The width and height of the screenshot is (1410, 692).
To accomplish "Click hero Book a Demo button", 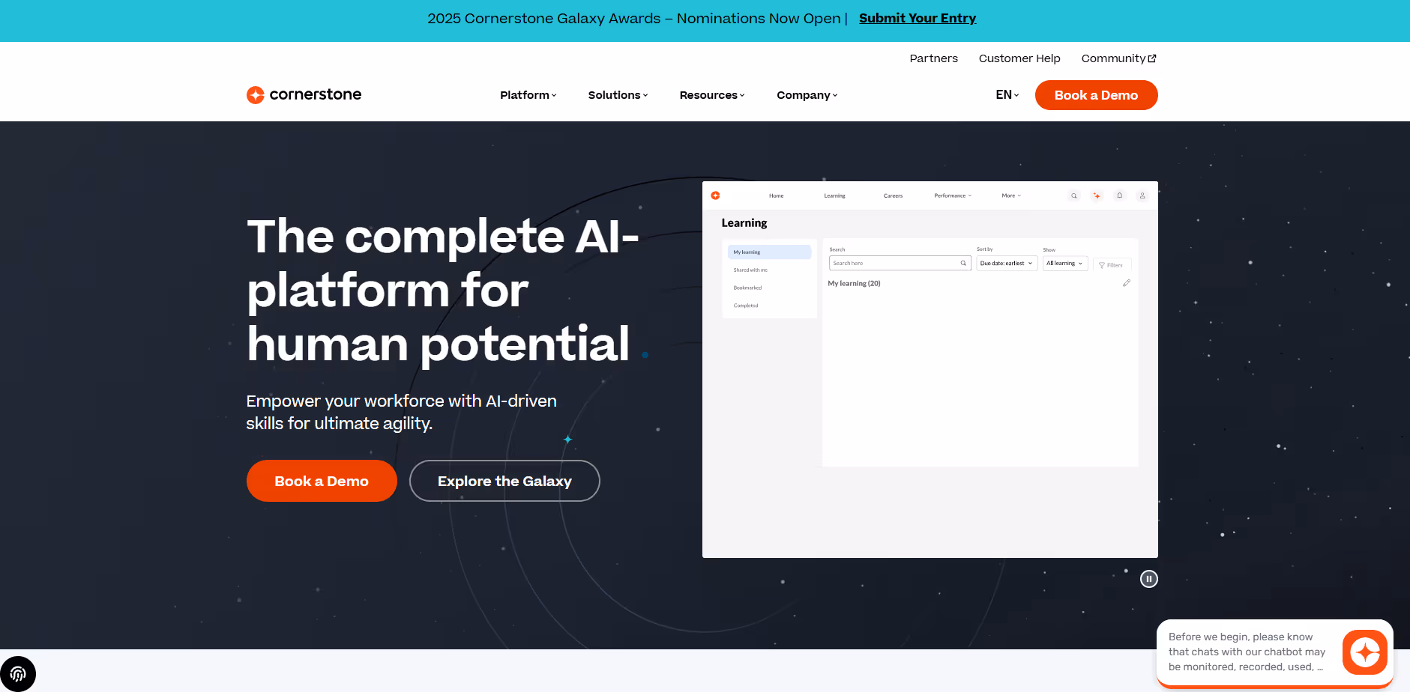I will coord(322,481).
